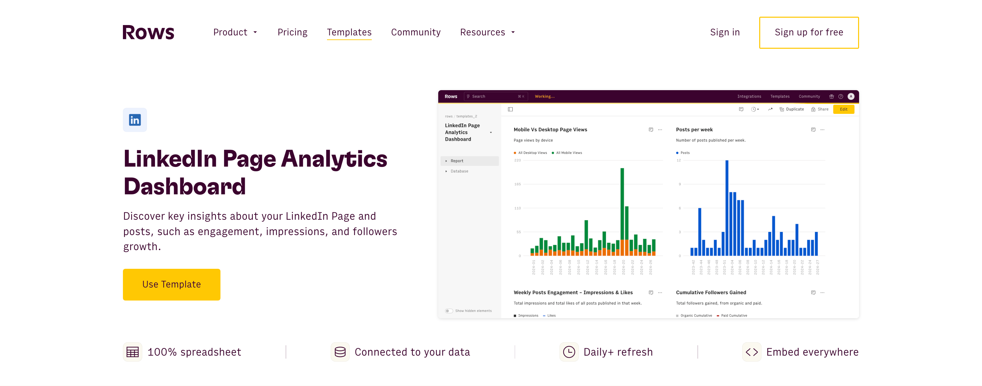
Task: Open the Product dropdown in the navigation
Action: pos(235,31)
